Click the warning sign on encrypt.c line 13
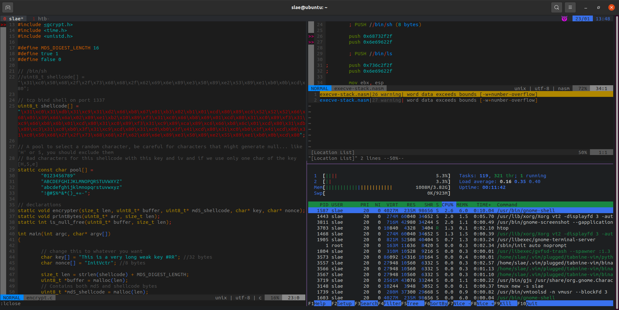Image resolution: width=619 pixels, height=310 pixels. 3,25
